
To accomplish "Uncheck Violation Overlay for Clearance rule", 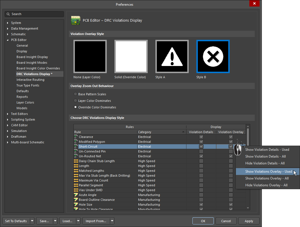I will coord(231,137).
